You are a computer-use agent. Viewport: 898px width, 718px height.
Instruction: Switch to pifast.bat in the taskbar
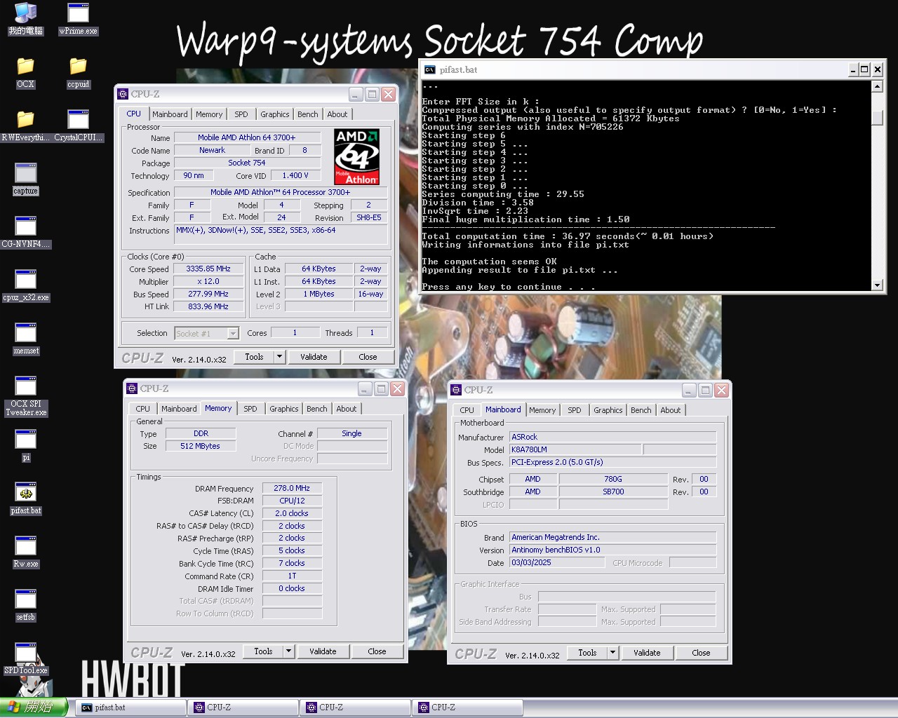pyautogui.click(x=130, y=707)
